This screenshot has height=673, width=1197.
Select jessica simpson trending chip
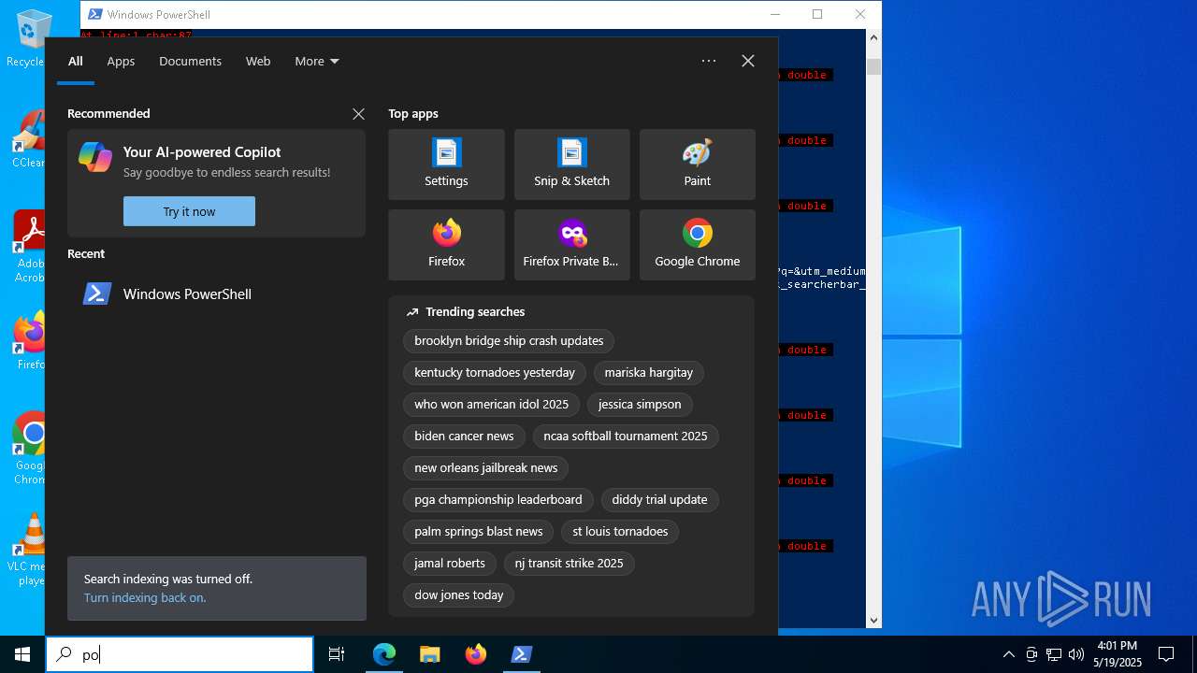640,405
